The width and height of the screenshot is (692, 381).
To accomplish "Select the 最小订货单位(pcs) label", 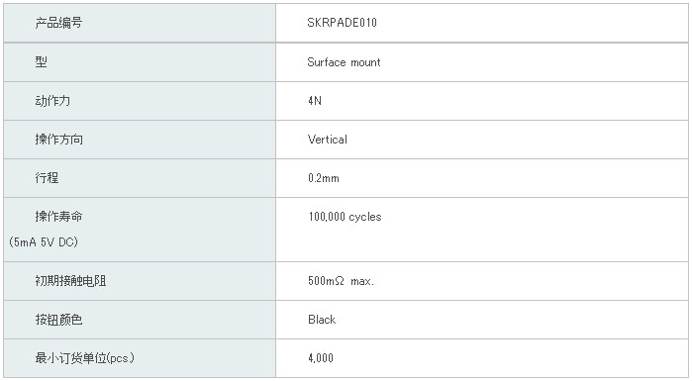I will point(85,358).
